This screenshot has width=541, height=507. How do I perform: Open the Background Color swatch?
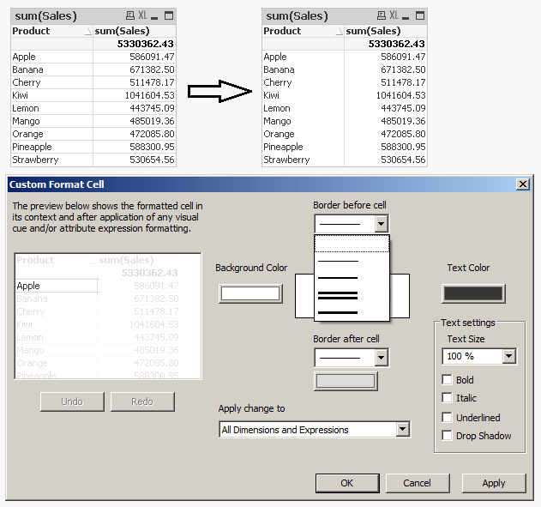point(250,293)
